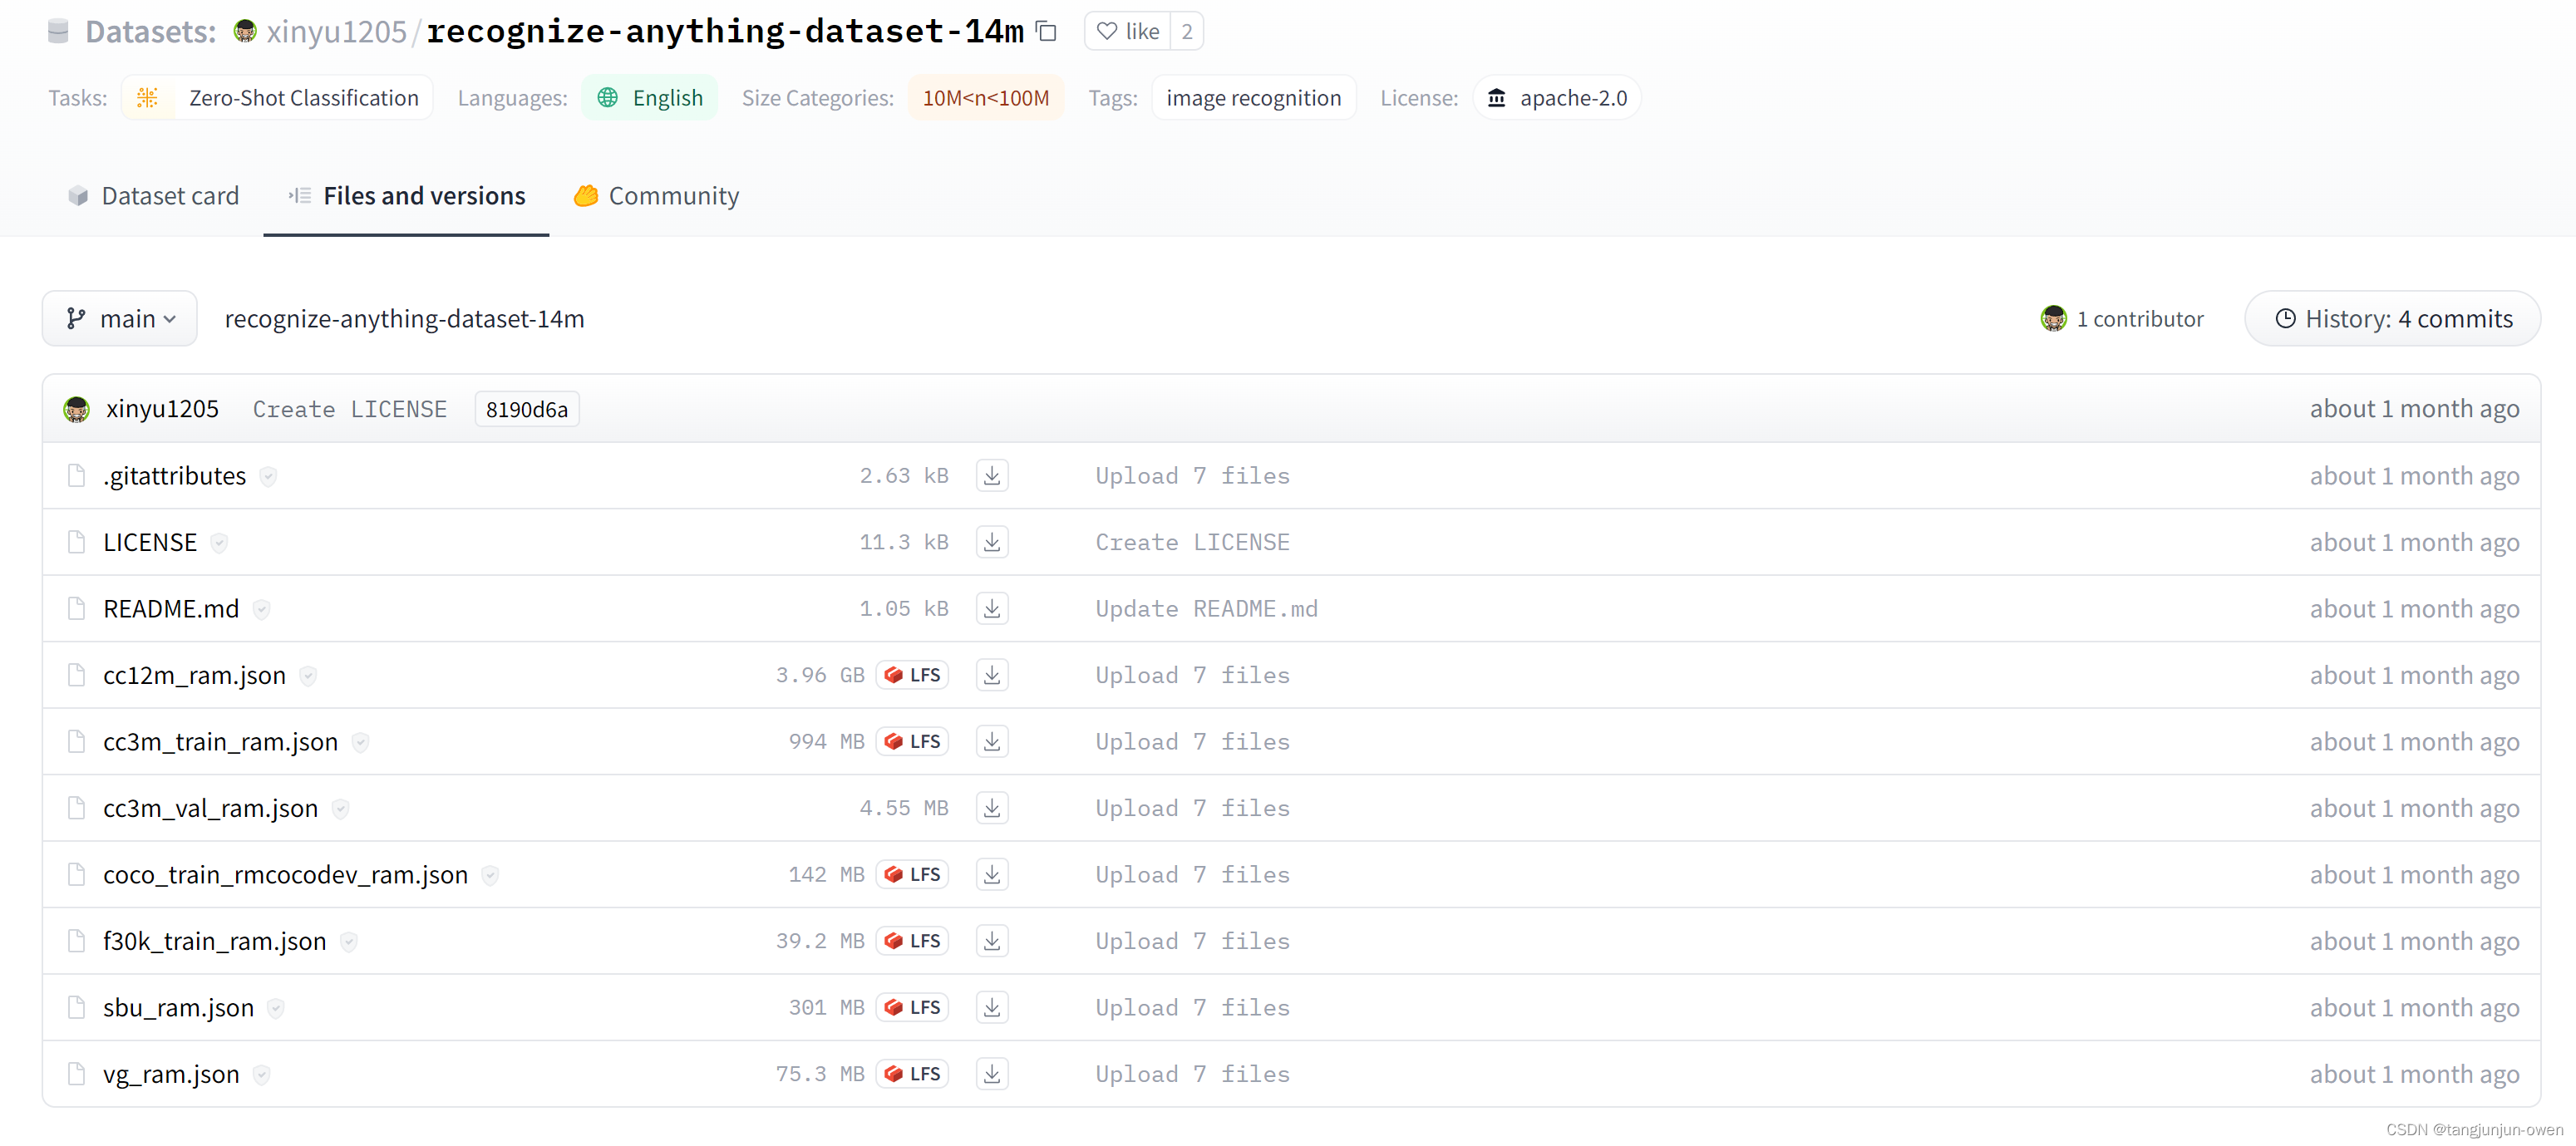The image size is (2576, 1146).
Task: Download the sbu_ram.json file
Action: [x=991, y=1007]
